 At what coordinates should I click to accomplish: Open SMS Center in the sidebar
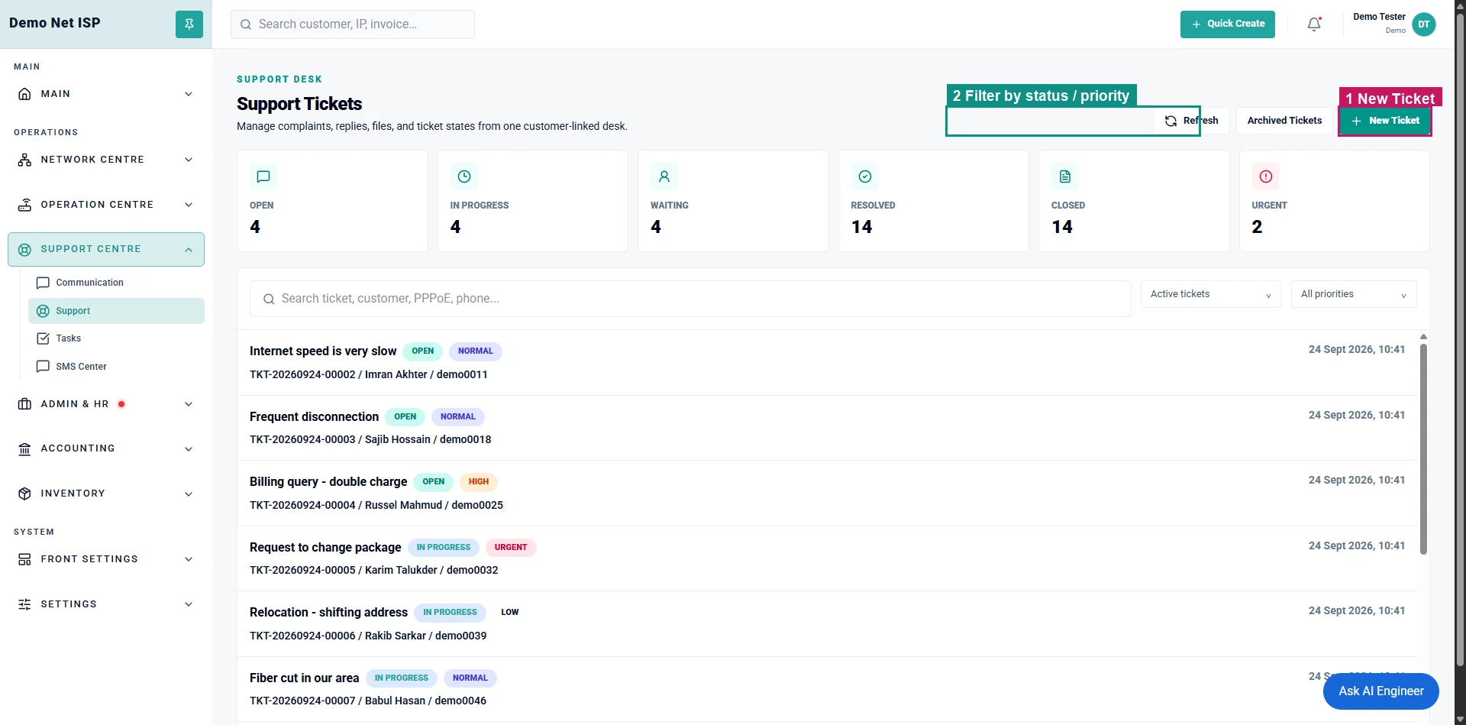click(116, 367)
